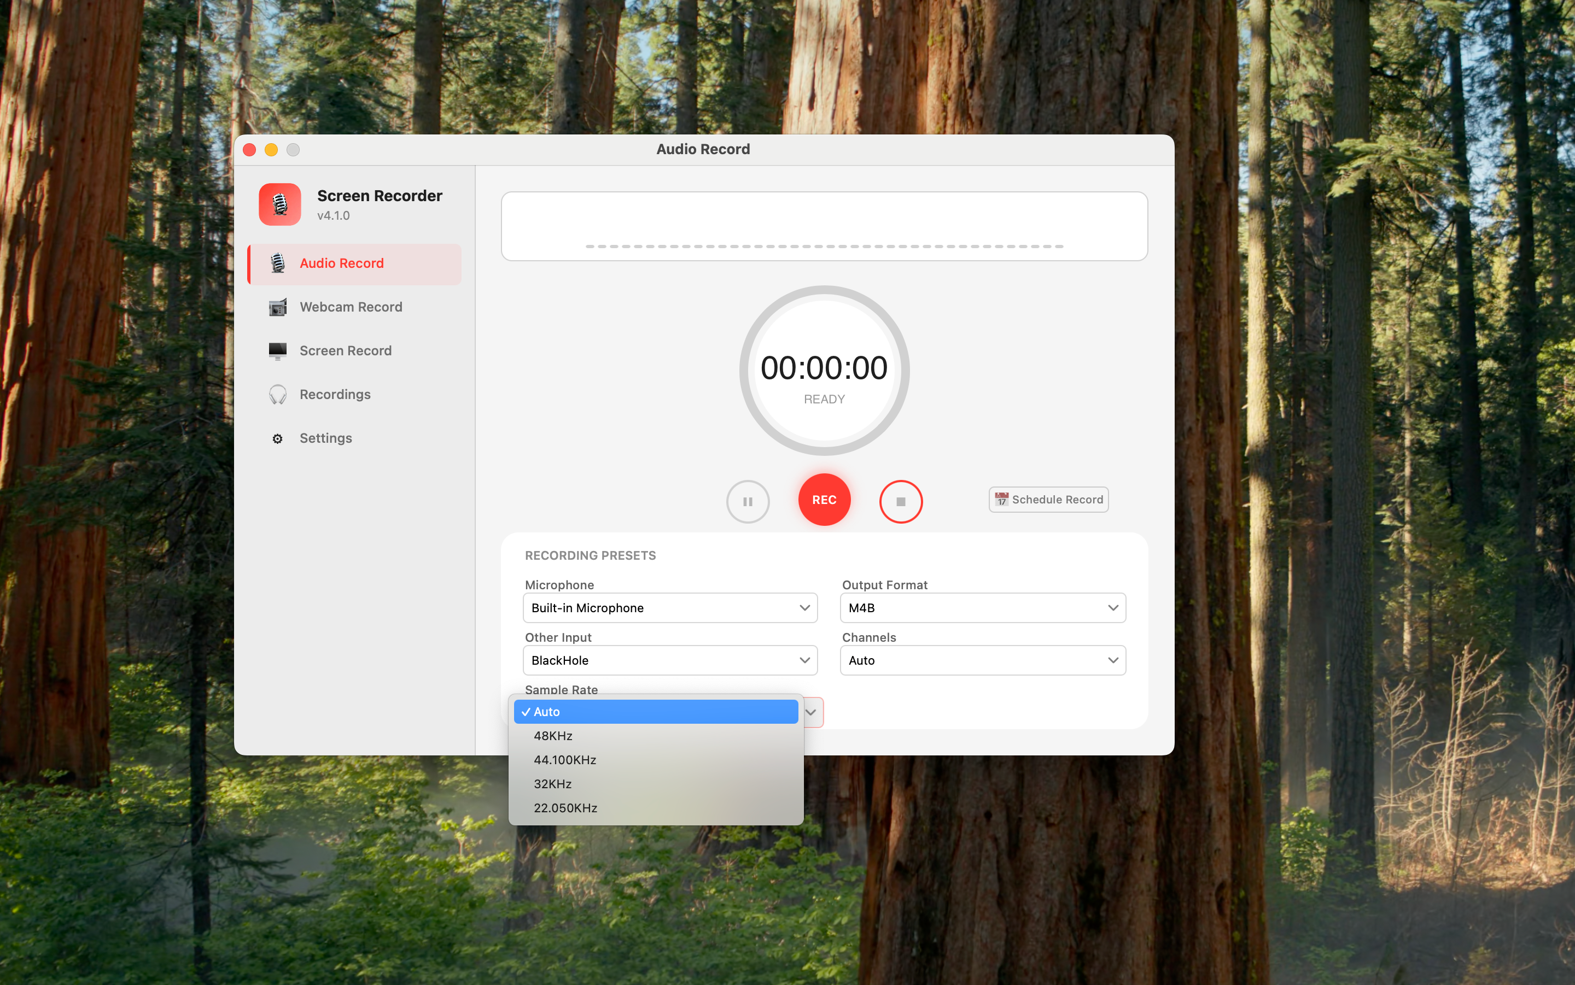This screenshot has height=985, width=1575.
Task: Click the Sample Rate dropdown chevron
Action: pyautogui.click(x=811, y=712)
